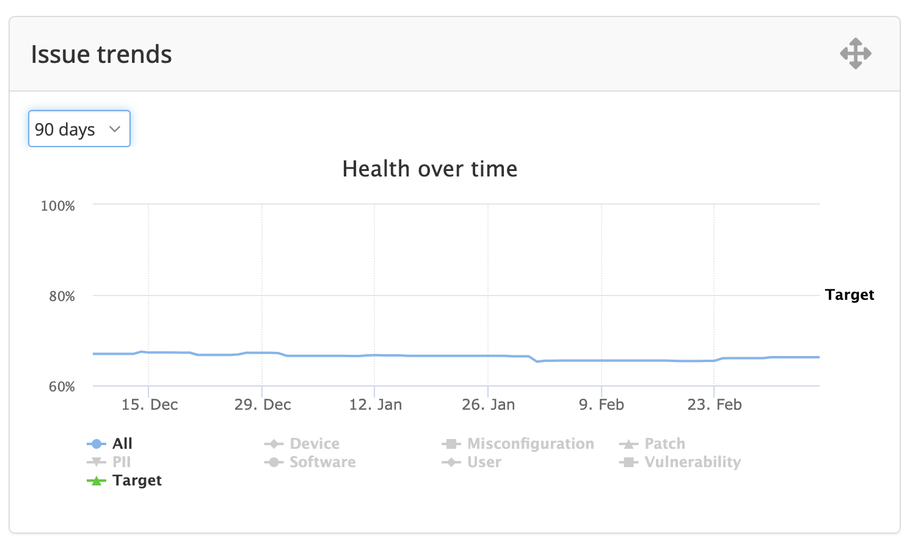Click the Patch triangle legend marker
This screenshot has width=921, height=552.
tap(628, 444)
